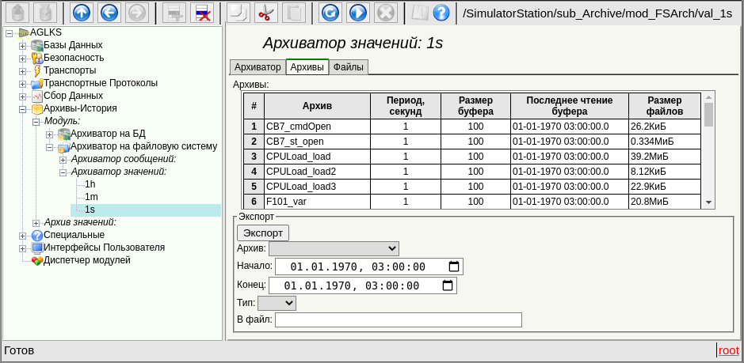
Task: Expand the Архив значений tree node
Action: pos(36,222)
